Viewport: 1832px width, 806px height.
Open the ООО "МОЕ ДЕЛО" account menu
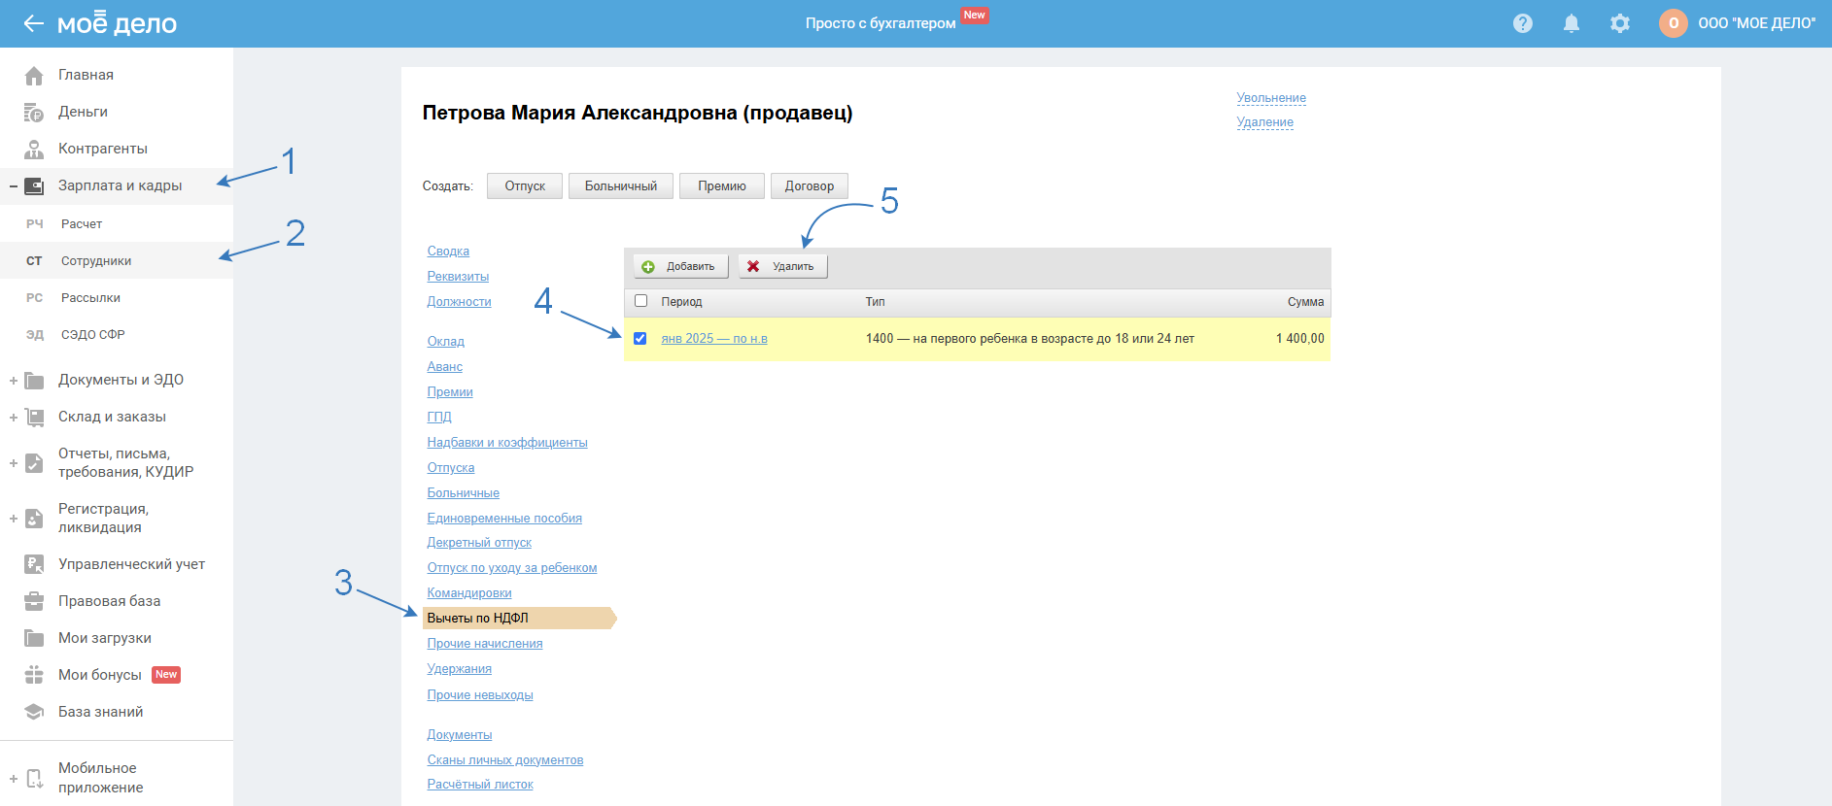point(1756,23)
